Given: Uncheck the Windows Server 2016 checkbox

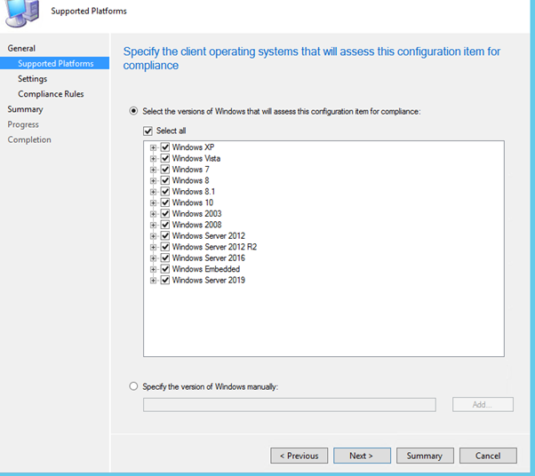Looking at the screenshot, I should point(165,258).
